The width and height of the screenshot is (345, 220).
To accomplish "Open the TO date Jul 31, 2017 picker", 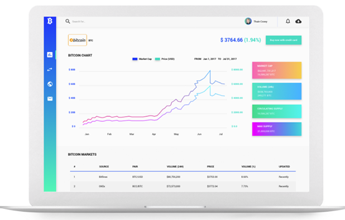I will (229, 59).
